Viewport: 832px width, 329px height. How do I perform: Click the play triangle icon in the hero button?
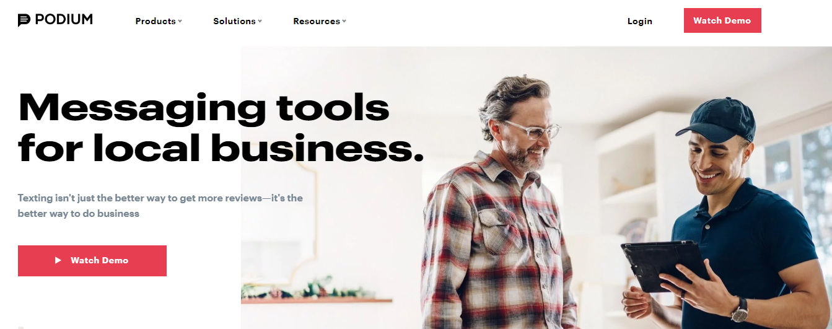58,261
